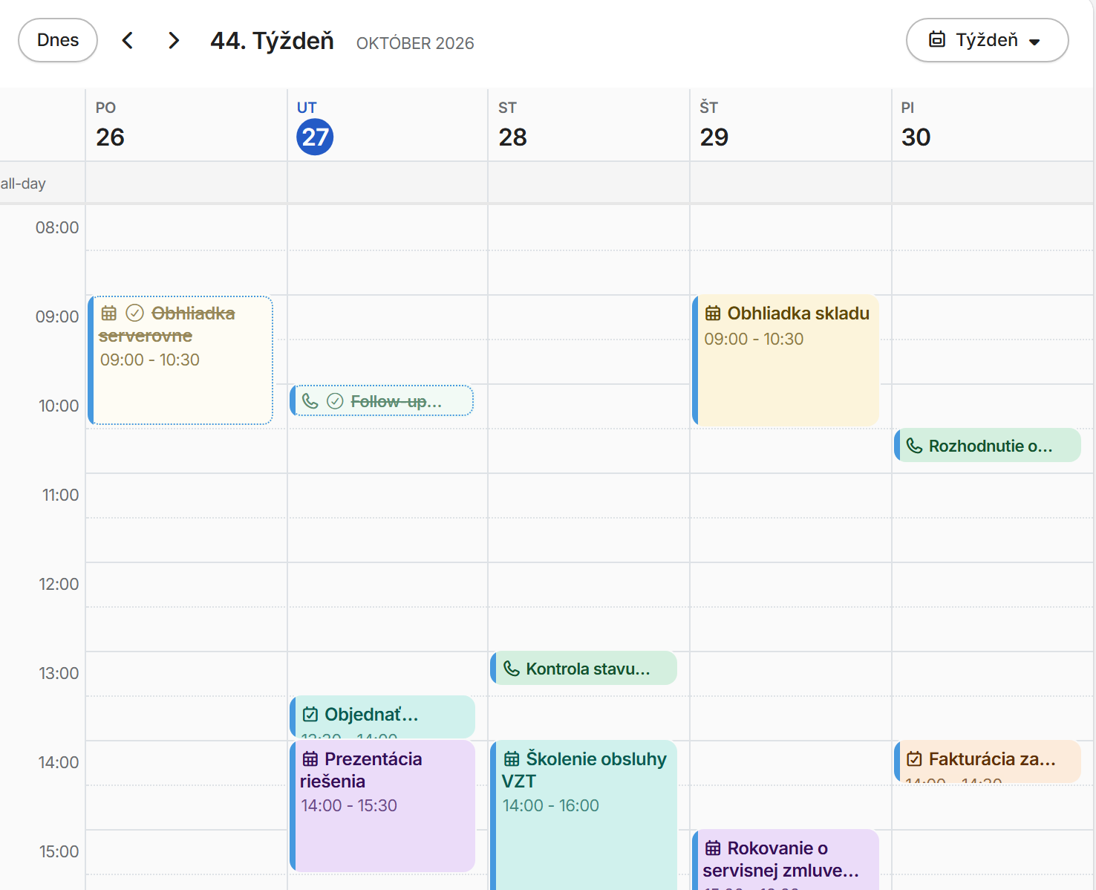Click the 12:00 time slot label
The height and width of the screenshot is (890, 1096).
click(x=59, y=584)
